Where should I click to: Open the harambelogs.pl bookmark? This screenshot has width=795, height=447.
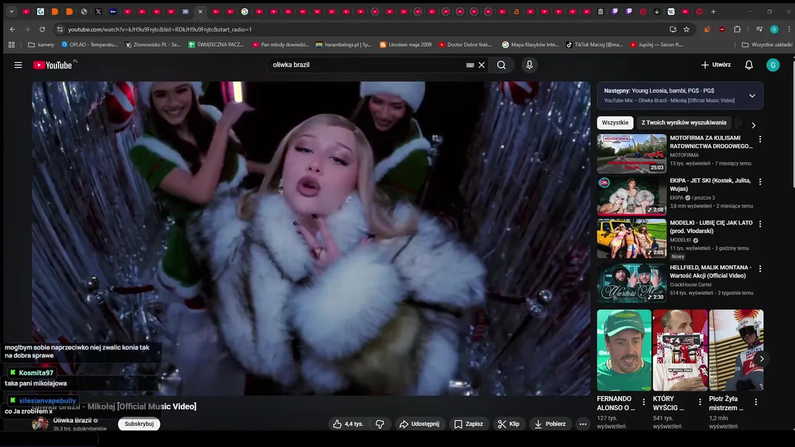343,45
